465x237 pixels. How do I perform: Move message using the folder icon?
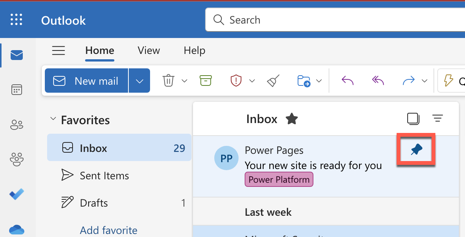click(304, 81)
